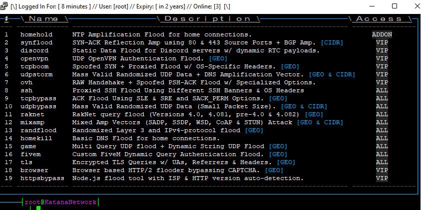Viewport: 421px width, 210px height.
Task: Click '[GEO & CIDR]' tag on mixamp row
Action: pyautogui.click(x=320, y=122)
